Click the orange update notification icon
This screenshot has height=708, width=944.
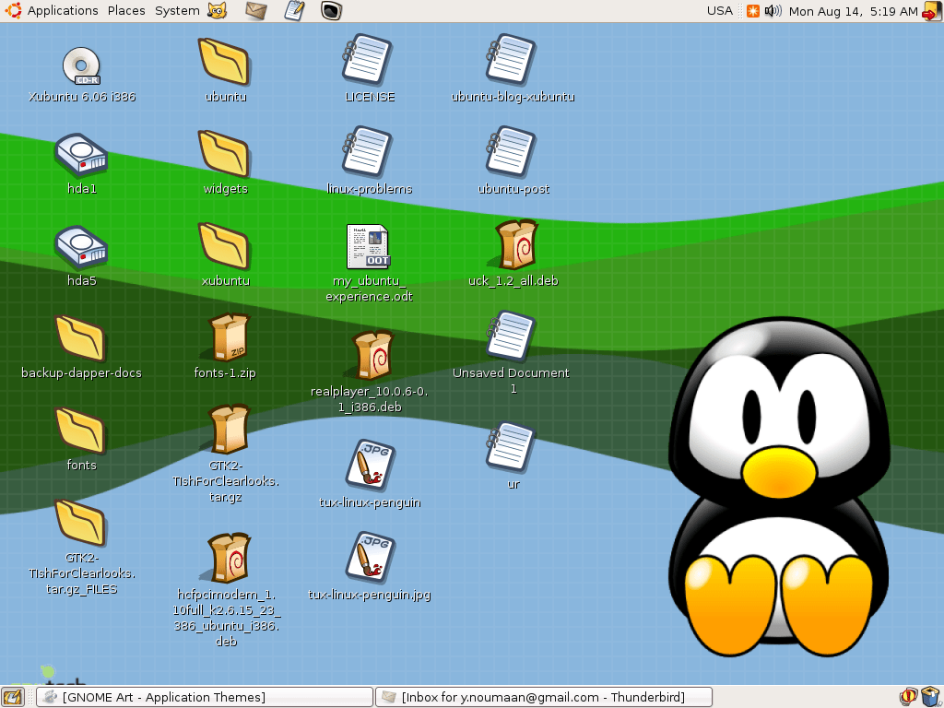pos(752,11)
